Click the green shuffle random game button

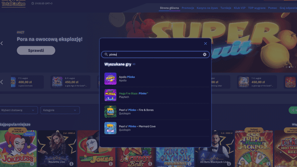tap(293, 110)
